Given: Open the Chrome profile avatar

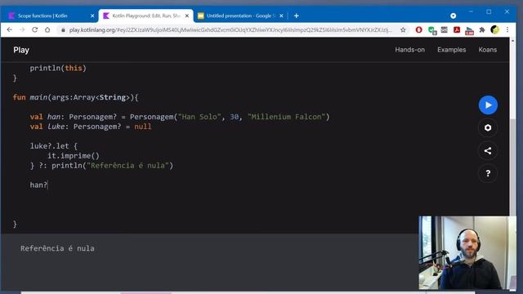Looking at the screenshot, I should (495, 30).
